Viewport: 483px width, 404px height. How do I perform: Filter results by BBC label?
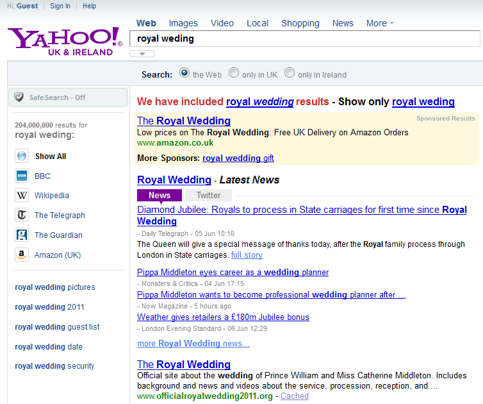(x=42, y=176)
